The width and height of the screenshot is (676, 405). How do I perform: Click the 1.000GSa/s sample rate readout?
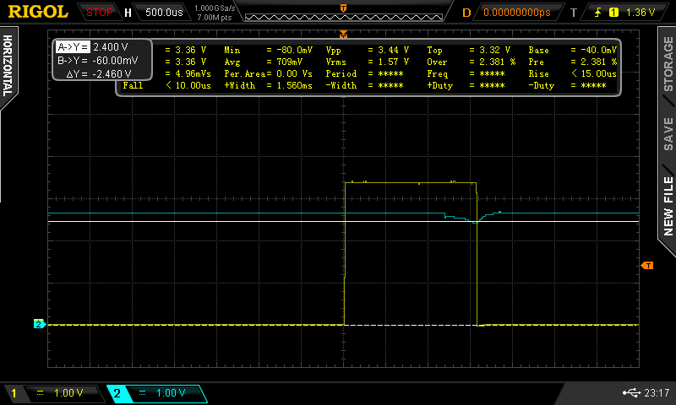point(215,8)
